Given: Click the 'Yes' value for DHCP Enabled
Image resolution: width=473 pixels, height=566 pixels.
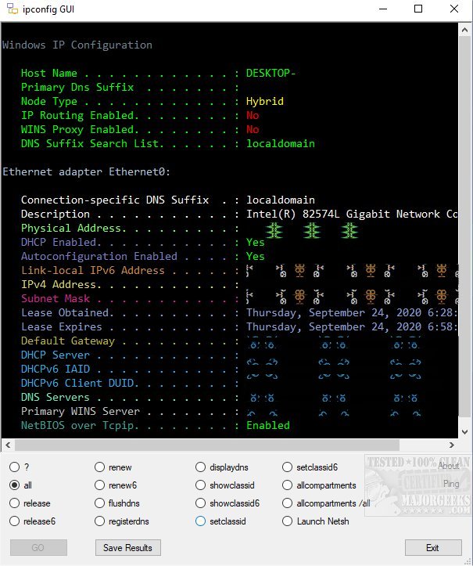Looking at the screenshot, I should (255, 242).
